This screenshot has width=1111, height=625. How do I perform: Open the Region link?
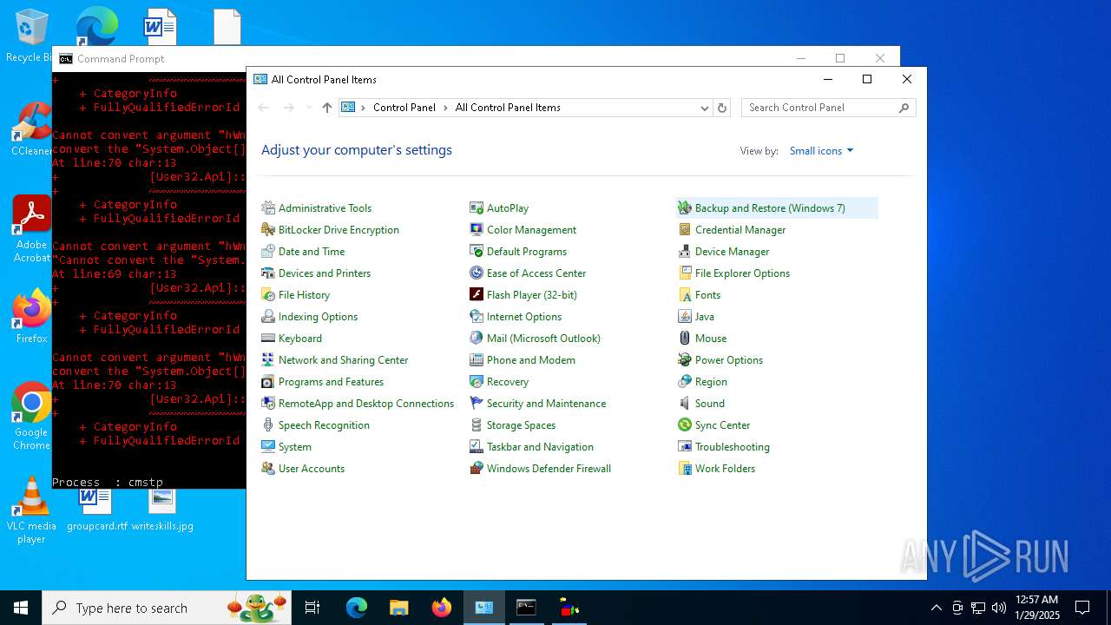tap(711, 382)
